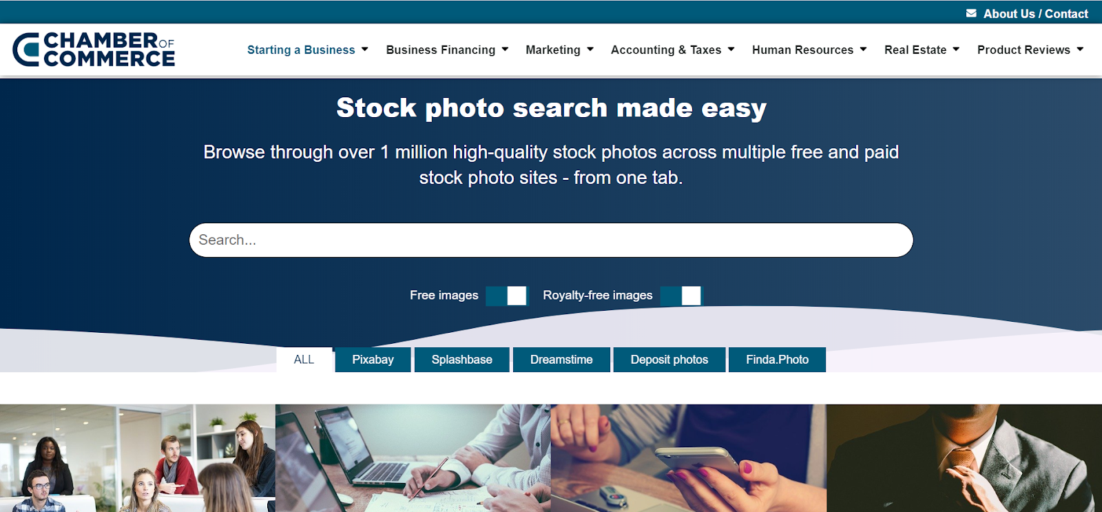Viewport: 1102px width, 512px height.
Task: Click the envelope icon beside About Us
Action: [971, 13]
